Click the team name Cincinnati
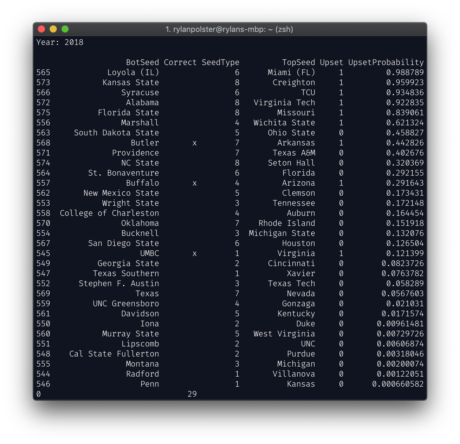The image size is (460, 444). [x=291, y=263]
